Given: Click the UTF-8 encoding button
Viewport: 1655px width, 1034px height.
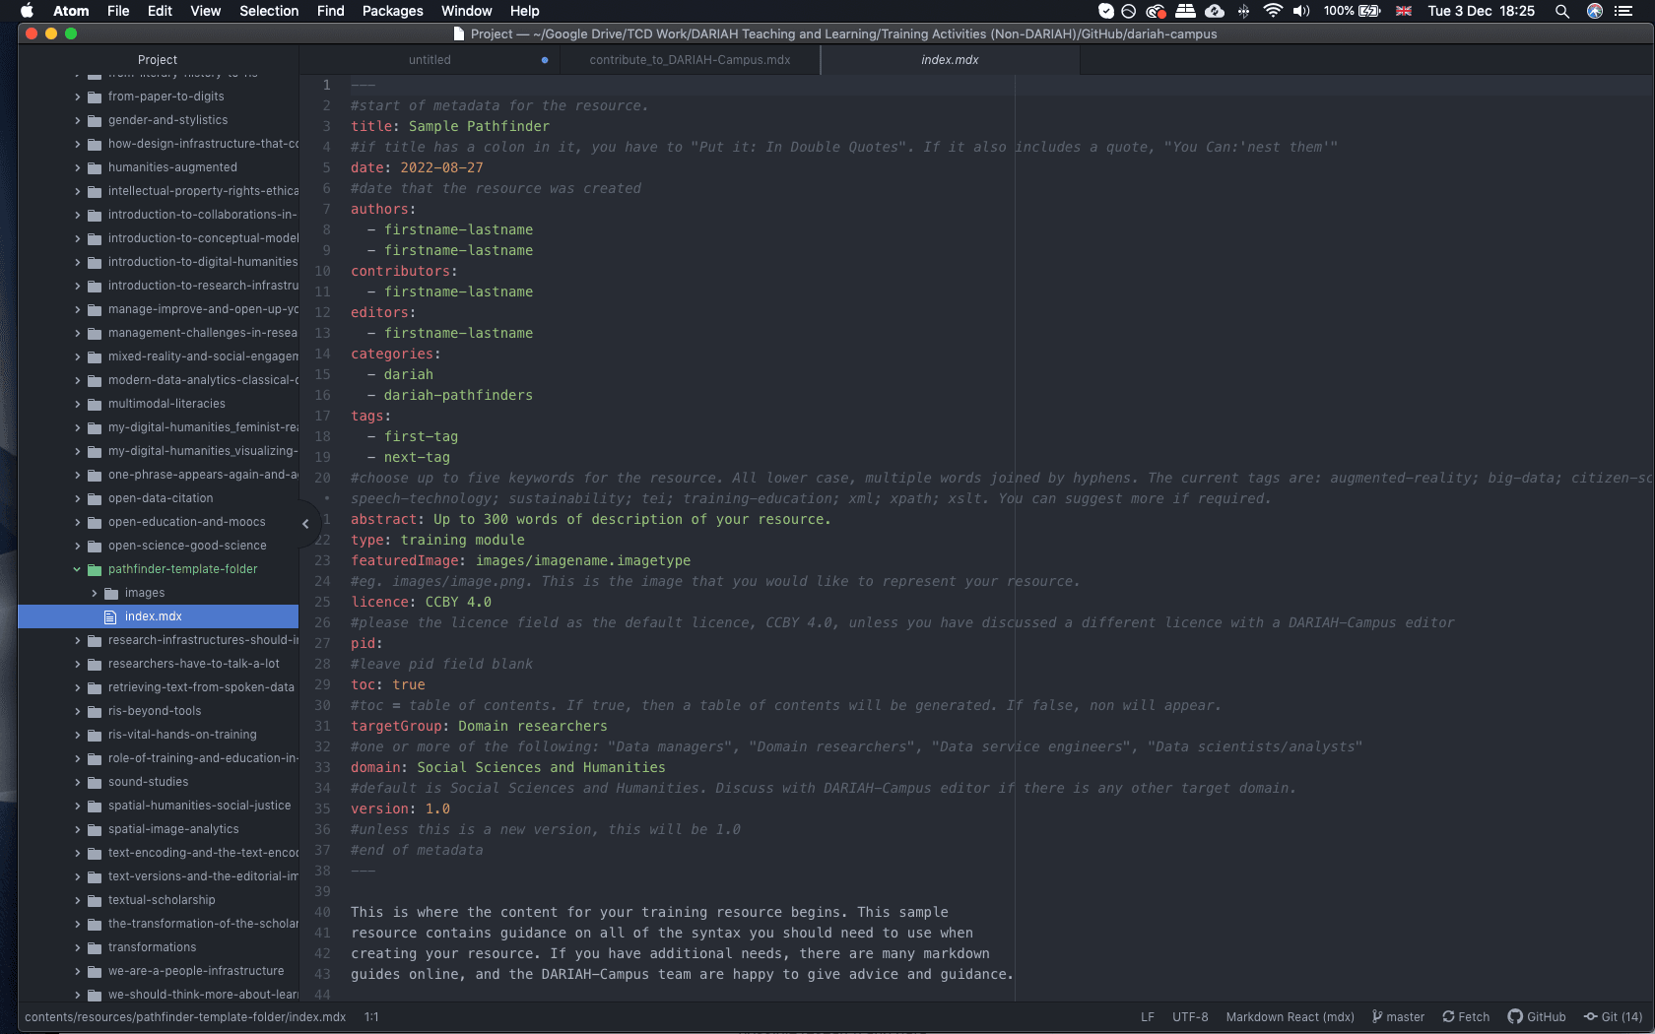Looking at the screenshot, I should 1189,1016.
